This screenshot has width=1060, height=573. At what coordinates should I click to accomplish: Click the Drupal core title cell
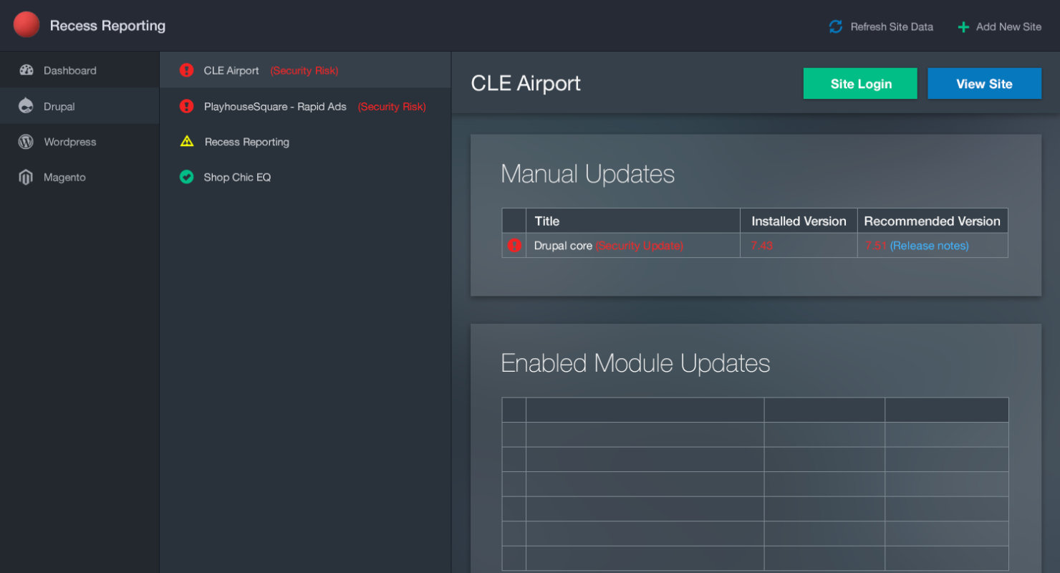(x=633, y=246)
